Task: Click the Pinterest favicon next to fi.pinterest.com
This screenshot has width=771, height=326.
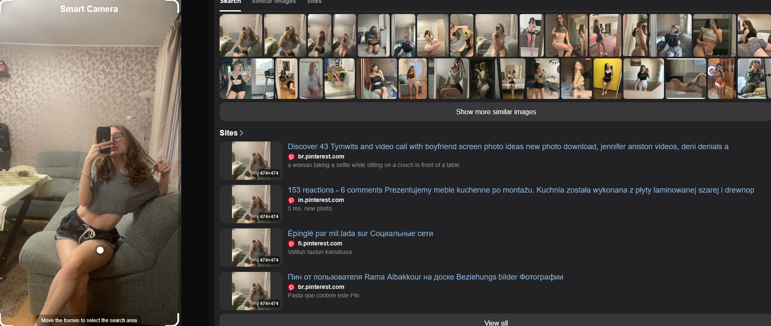Action: pos(291,244)
